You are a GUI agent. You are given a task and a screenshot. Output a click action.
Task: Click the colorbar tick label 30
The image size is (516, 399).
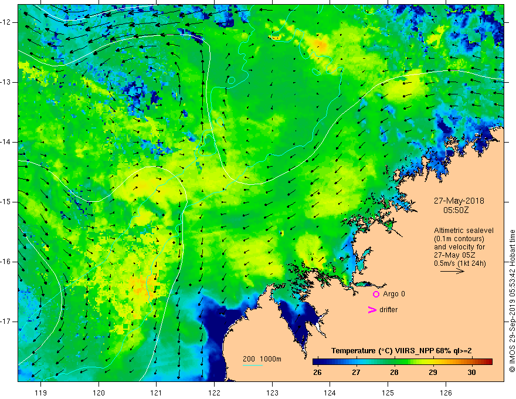[471, 373]
